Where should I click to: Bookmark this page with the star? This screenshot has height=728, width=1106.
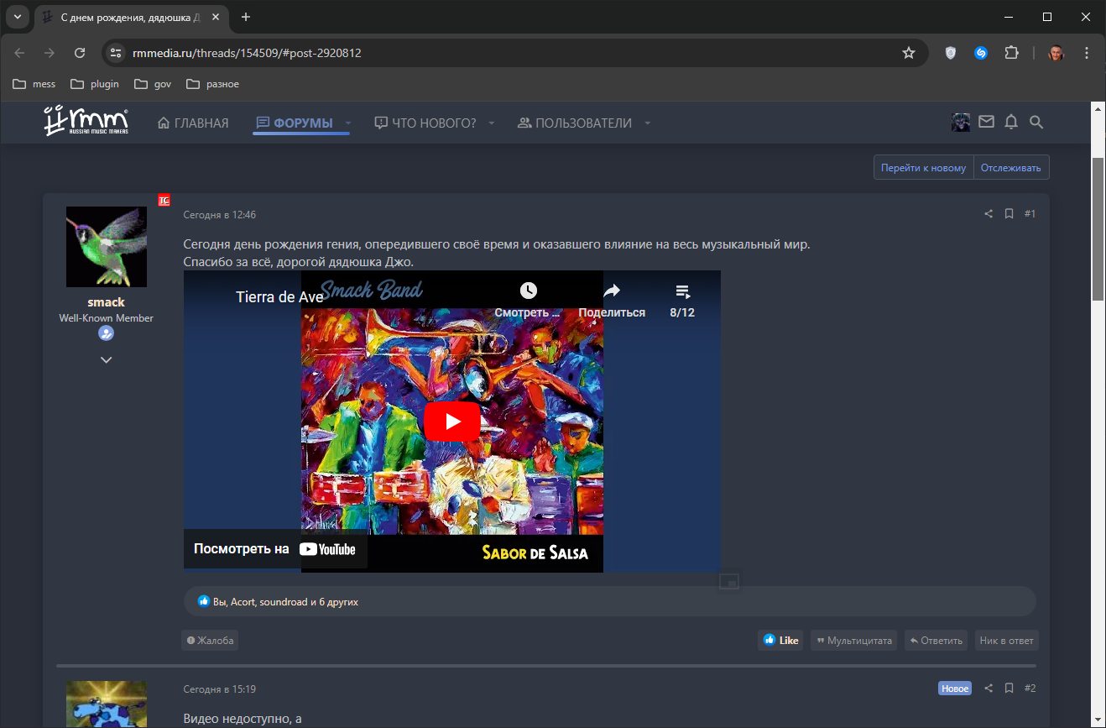(x=909, y=53)
